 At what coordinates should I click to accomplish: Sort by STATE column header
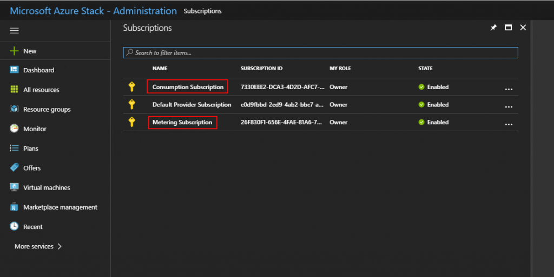coord(425,69)
